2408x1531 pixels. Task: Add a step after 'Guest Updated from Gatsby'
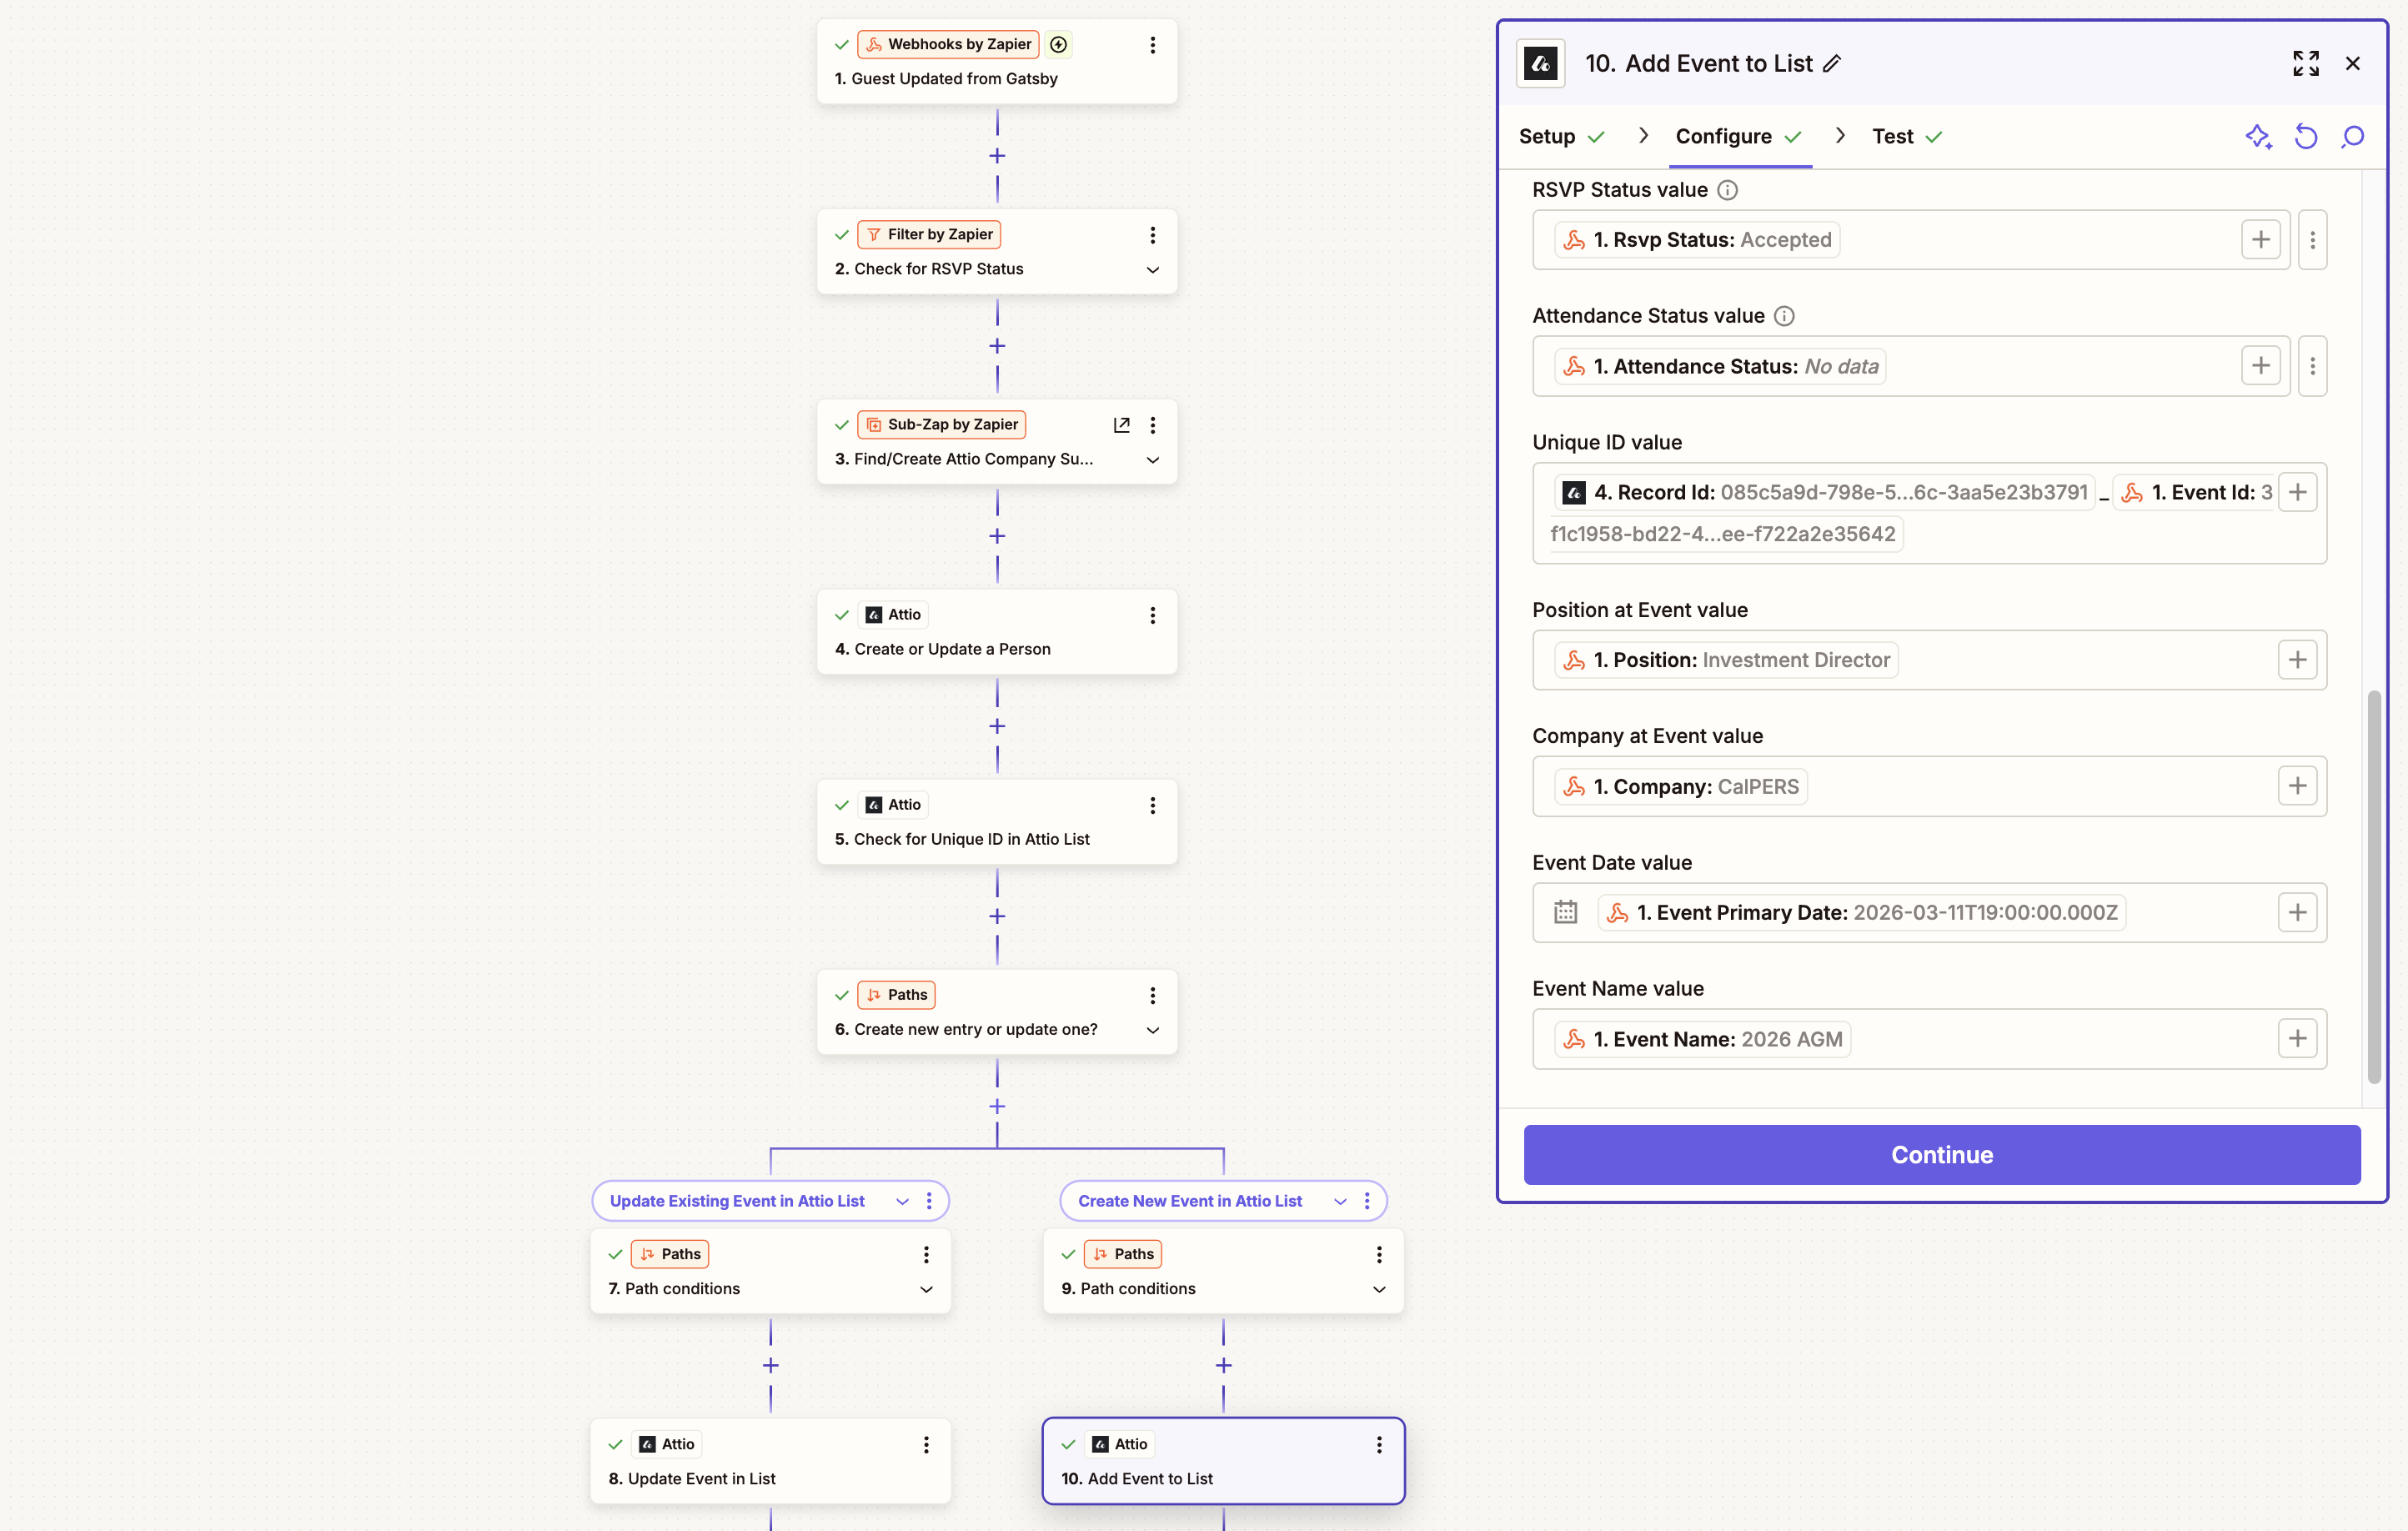tap(996, 156)
